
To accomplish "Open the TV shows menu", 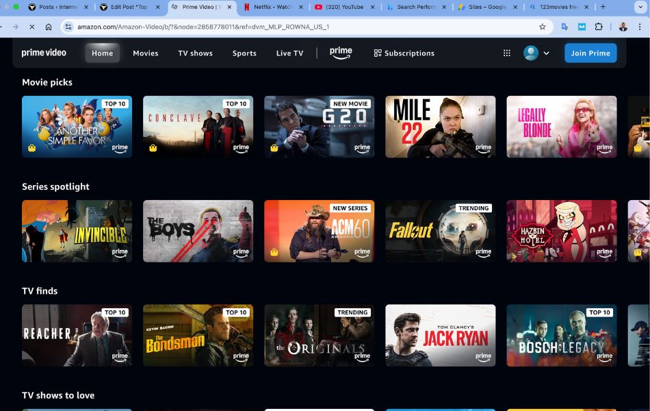I will tap(195, 53).
